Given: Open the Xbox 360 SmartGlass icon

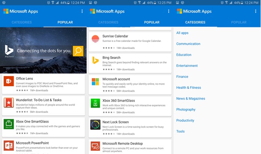Looking at the screenshot, I should (x=95, y=103).
